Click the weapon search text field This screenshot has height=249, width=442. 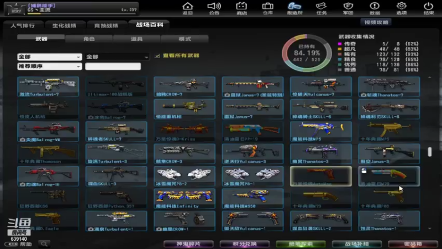113,66
